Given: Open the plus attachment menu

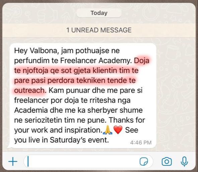Looking at the screenshot, I should tap(13, 161).
